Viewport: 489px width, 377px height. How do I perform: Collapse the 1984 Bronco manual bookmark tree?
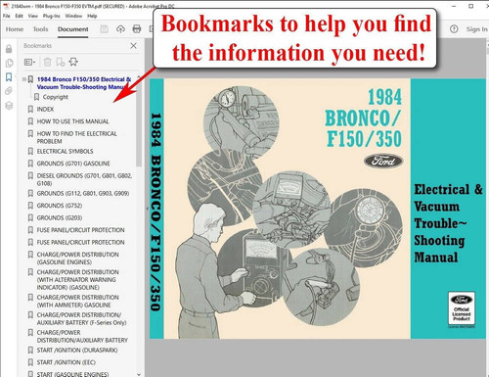(x=23, y=79)
